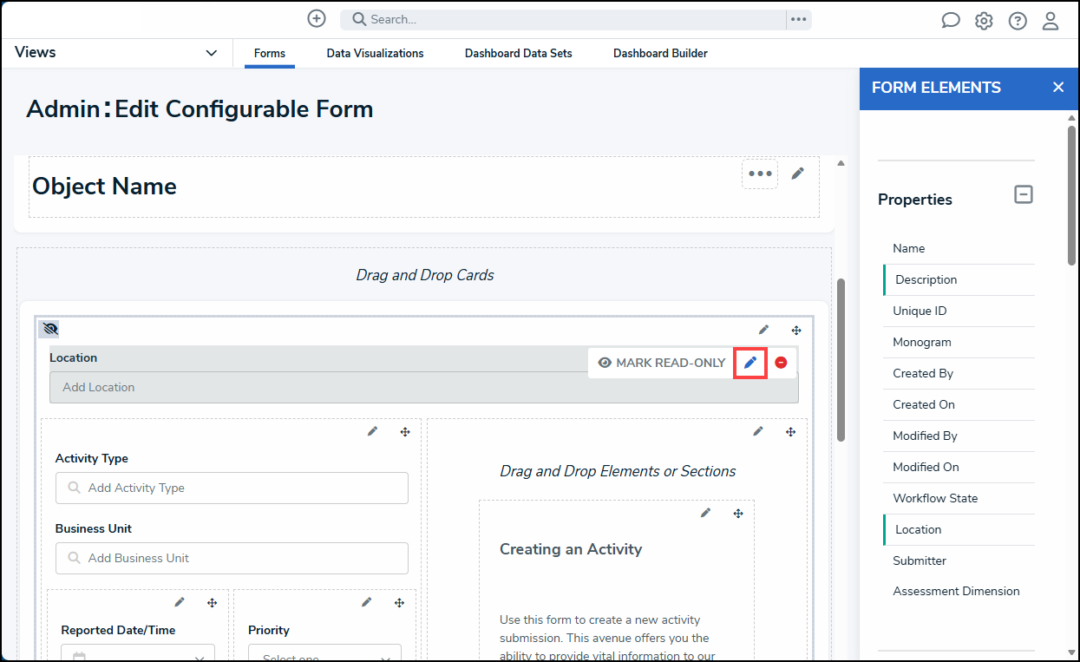The image size is (1080, 662).
Task: Open the settings gear icon
Action: pyautogui.click(x=984, y=21)
